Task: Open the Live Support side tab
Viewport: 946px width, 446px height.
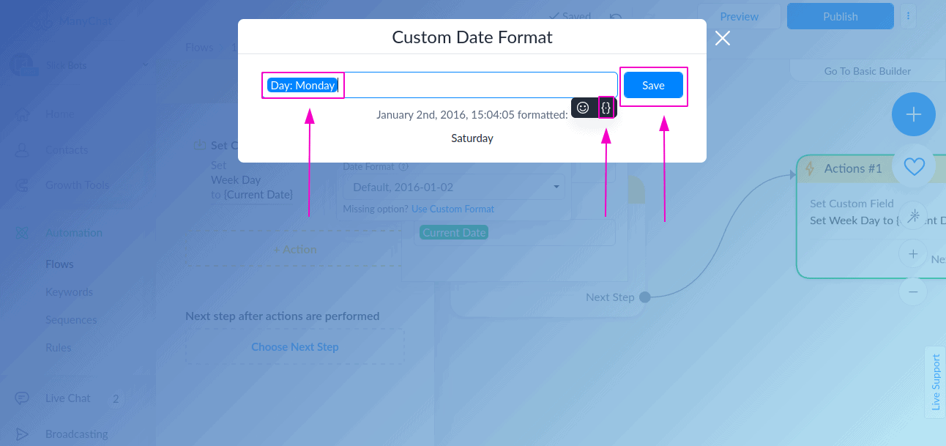Action: tap(935, 382)
